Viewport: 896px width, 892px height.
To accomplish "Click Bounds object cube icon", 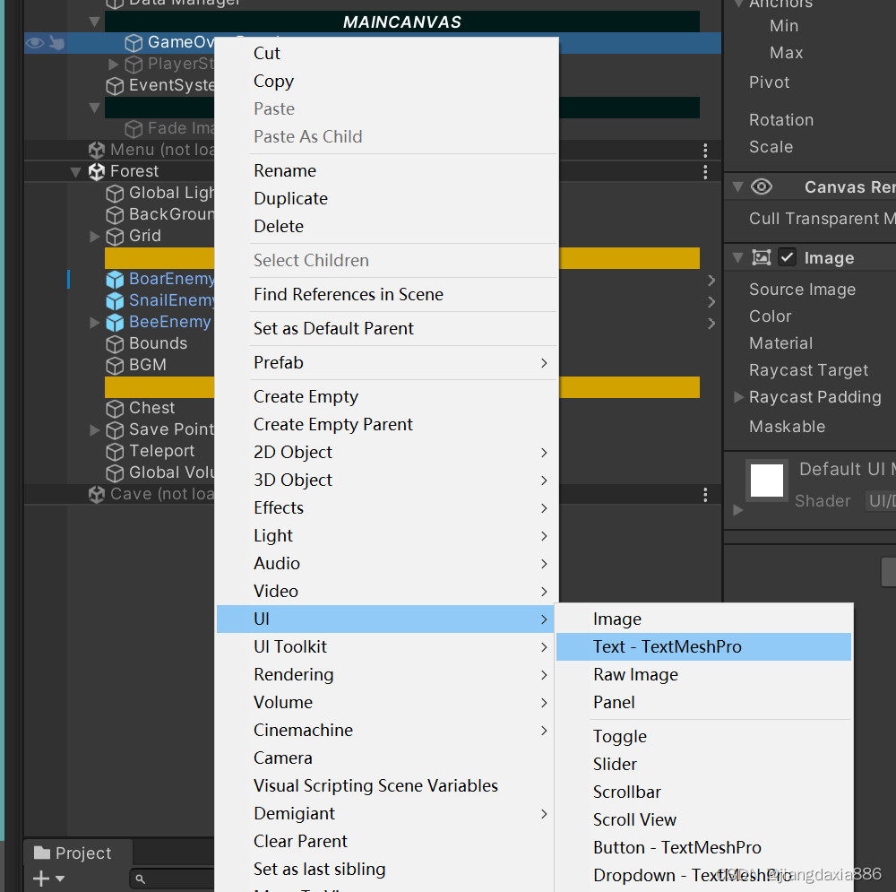I will pyautogui.click(x=115, y=343).
